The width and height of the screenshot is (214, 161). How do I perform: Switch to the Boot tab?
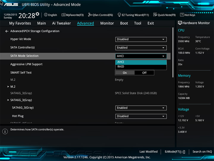tap(124, 23)
